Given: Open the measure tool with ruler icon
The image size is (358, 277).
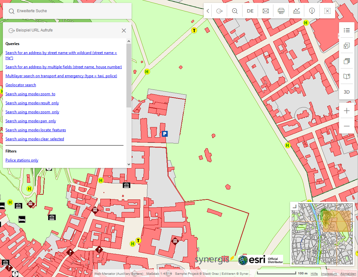Looking at the screenshot, I should coord(297,11).
